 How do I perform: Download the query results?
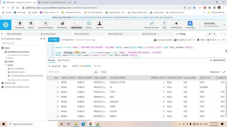[x=96, y=72]
